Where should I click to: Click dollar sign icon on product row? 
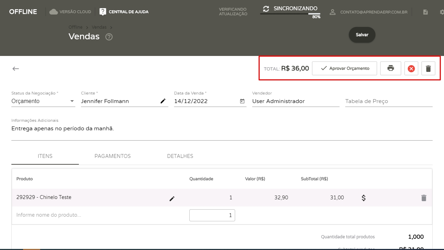(x=363, y=198)
